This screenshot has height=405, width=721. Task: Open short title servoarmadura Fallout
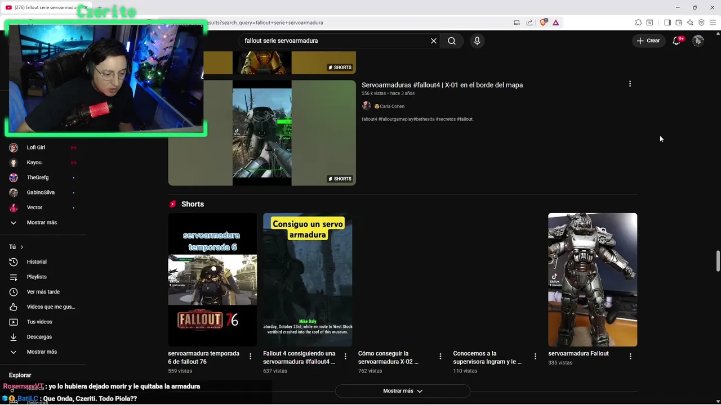pyautogui.click(x=578, y=353)
